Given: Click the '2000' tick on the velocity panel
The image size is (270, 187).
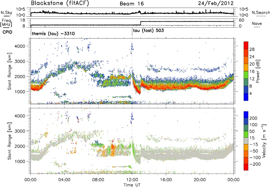Looking at the screenshot, I should pyautogui.click(x=20, y=146).
